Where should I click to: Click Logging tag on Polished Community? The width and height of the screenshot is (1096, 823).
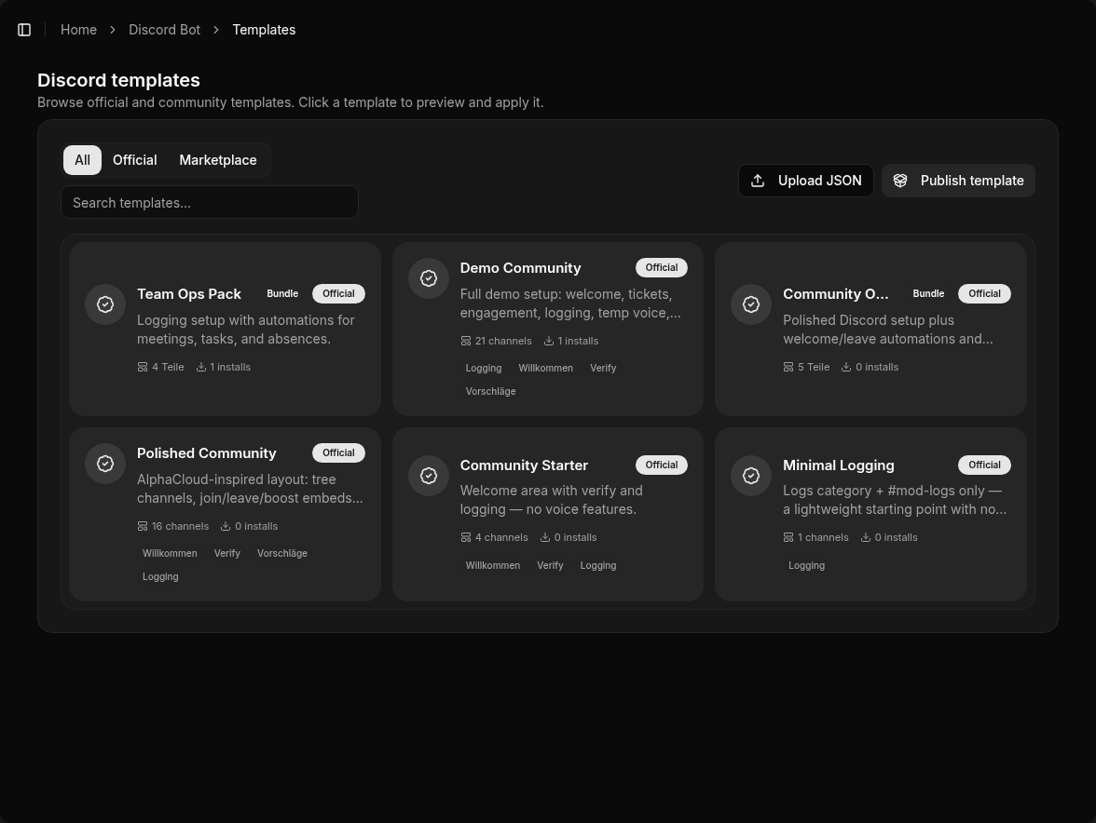(160, 576)
